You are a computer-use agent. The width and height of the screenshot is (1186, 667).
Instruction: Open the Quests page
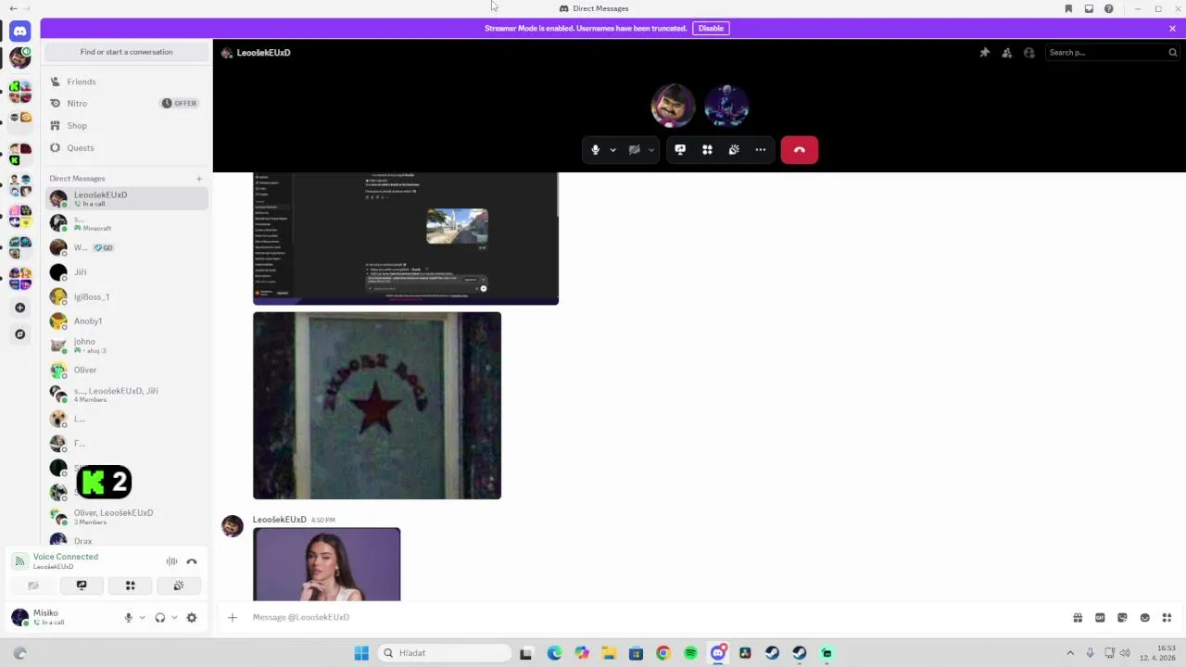click(x=126, y=148)
